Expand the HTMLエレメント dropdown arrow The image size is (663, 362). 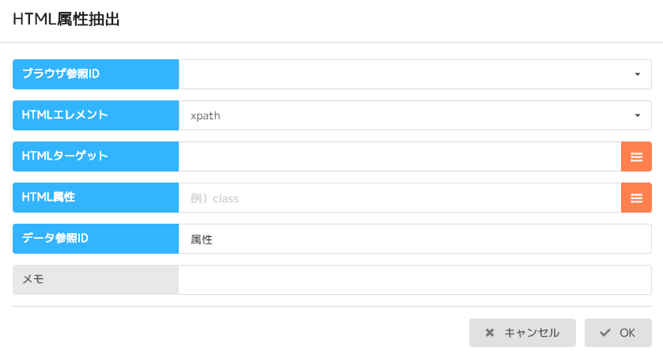pos(637,115)
